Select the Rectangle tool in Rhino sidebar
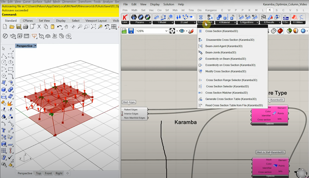The width and height of the screenshot is (309, 178). coord(10,69)
